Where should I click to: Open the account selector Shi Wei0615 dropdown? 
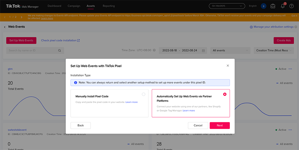tap(227, 6)
